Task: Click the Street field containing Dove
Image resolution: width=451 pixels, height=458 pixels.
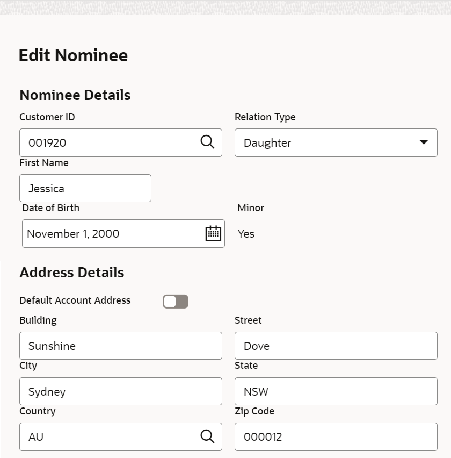Action: [336, 346]
